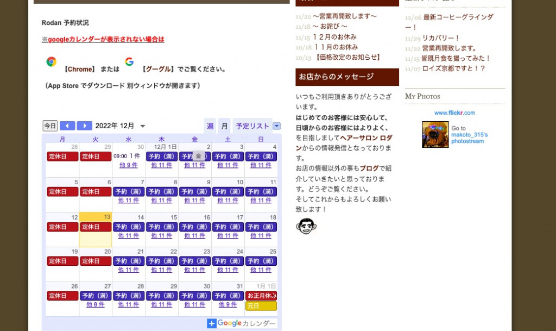This screenshot has height=331, width=556.
Task: Open makoto_315's photostream link
Action: (x=469, y=138)
